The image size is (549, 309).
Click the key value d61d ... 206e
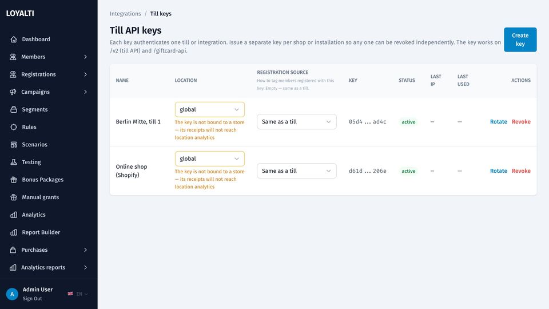click(x=367, y=171)
